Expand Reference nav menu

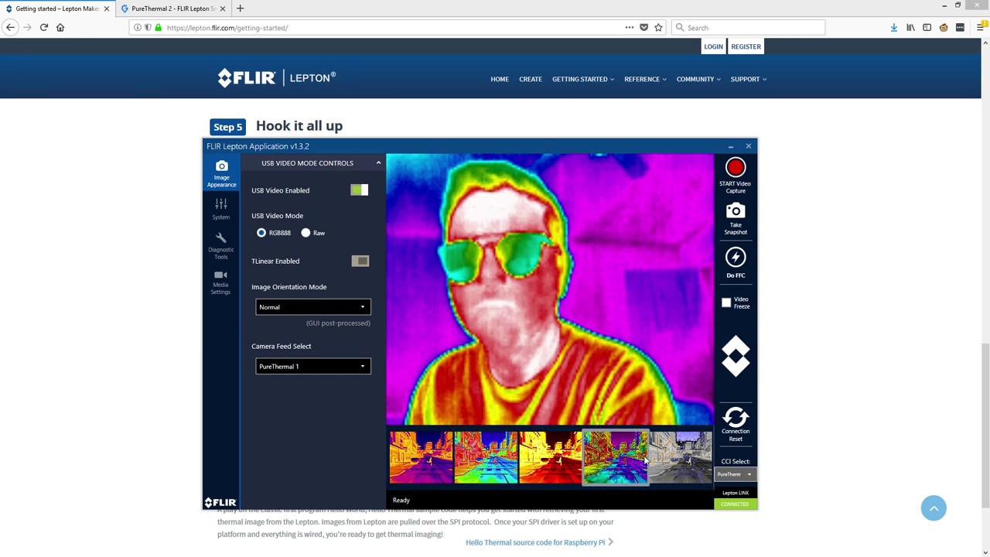point(645,79)
